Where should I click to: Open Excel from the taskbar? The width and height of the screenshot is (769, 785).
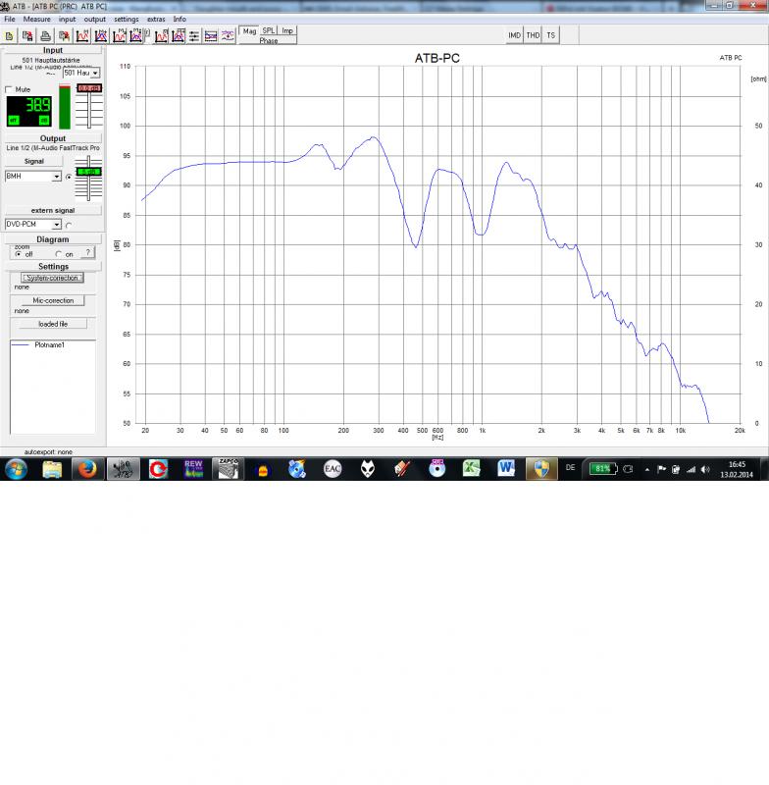[471, 469]
